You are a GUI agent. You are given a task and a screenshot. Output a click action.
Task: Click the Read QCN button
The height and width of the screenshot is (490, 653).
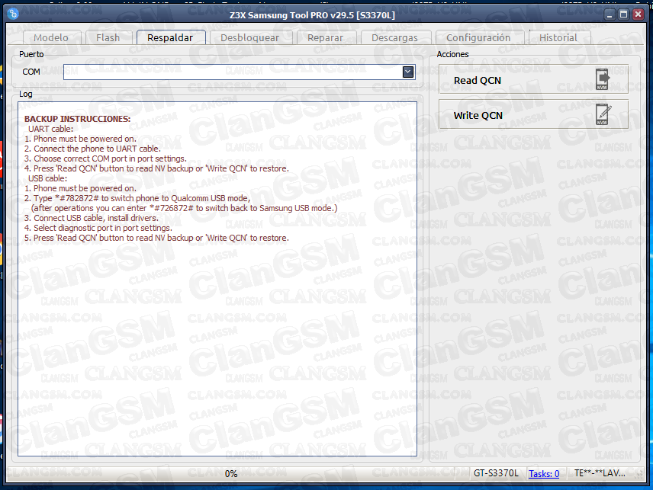click(533, 79)
